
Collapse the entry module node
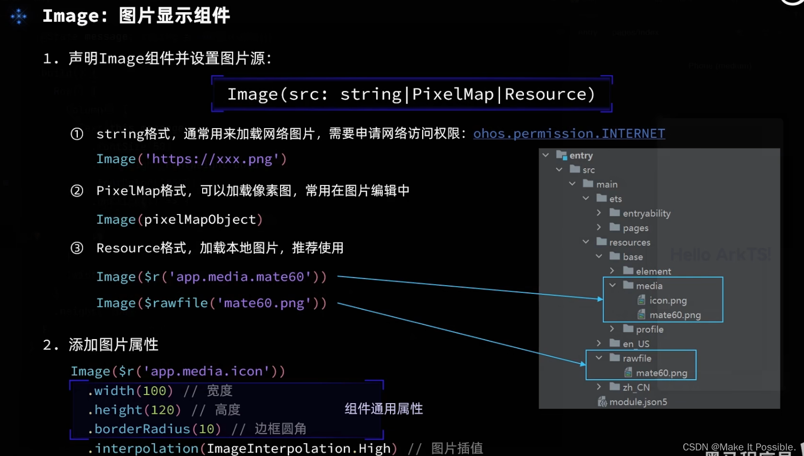tap(546, 155)
